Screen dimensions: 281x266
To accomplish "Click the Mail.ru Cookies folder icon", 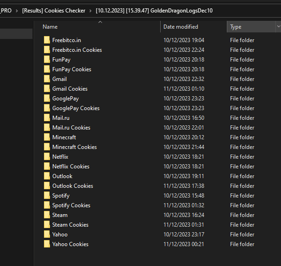I will coord(47,128).
